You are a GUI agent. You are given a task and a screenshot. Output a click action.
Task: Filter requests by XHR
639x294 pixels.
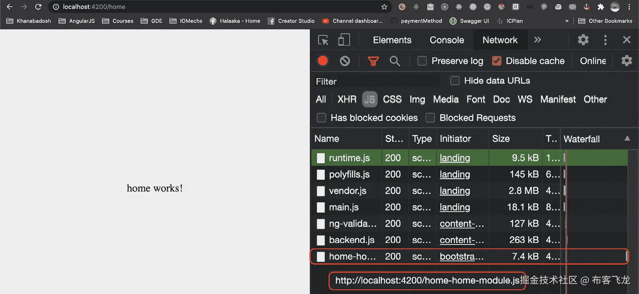pyautogui.click(x=347, y=99)
